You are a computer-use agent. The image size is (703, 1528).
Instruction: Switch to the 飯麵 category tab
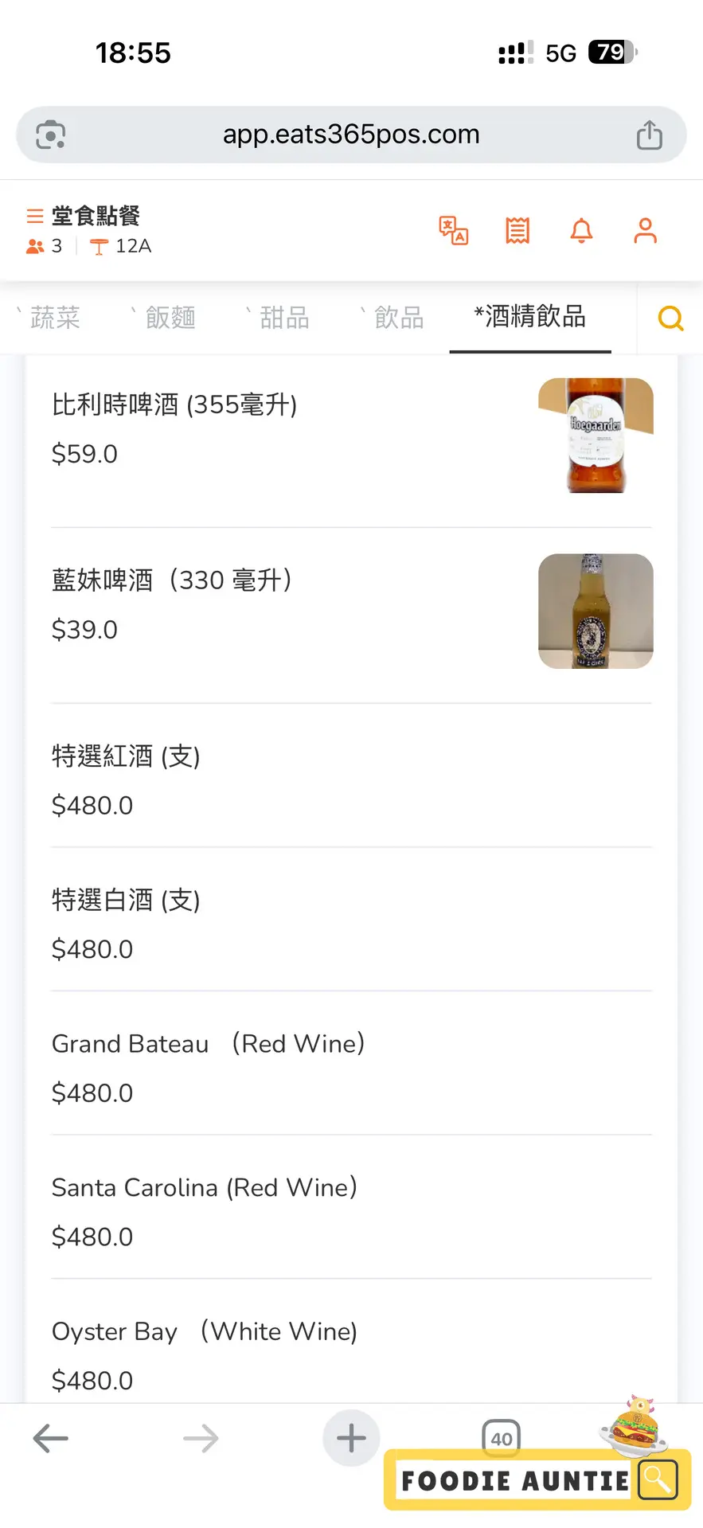tap(170, 318)
